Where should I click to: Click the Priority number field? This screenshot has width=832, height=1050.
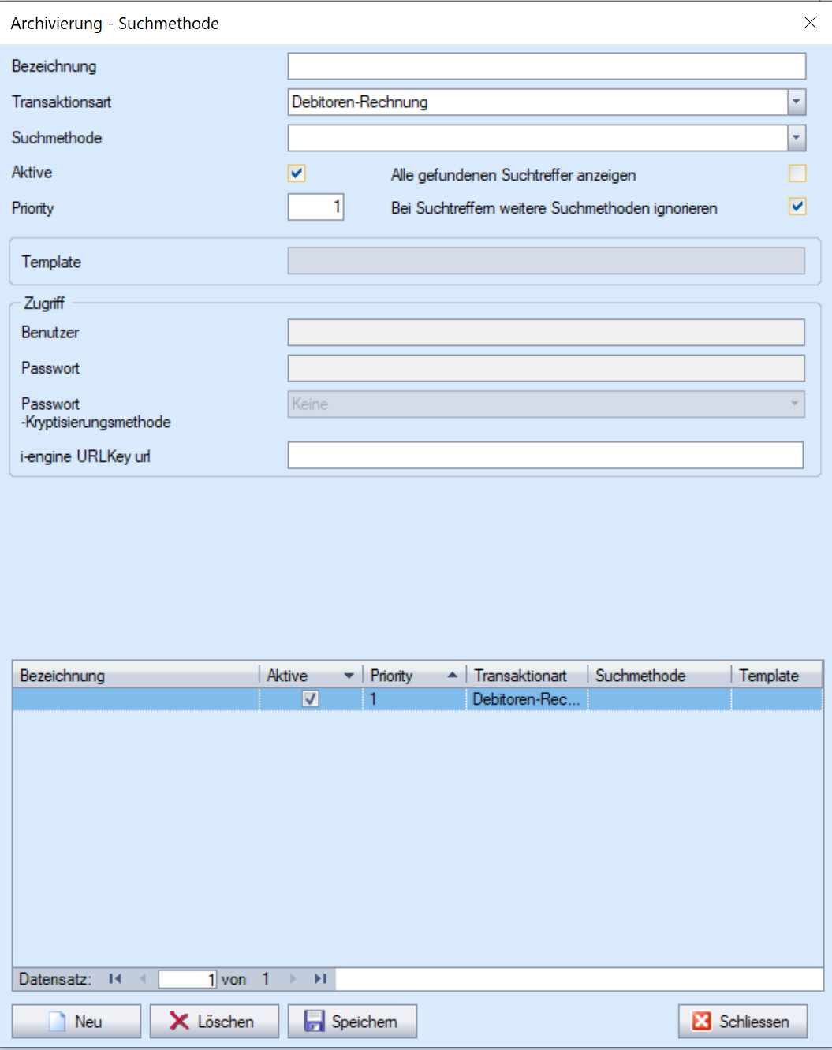click(315, 207)
